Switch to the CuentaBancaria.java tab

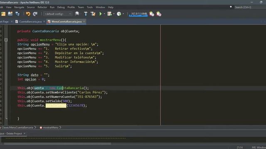coord(30,22)
